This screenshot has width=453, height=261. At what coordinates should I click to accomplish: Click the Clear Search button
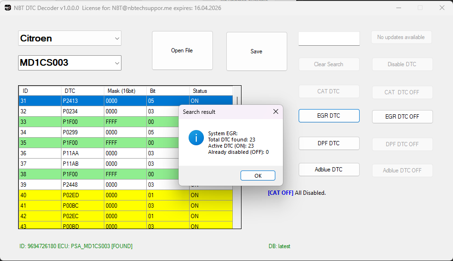329,64
